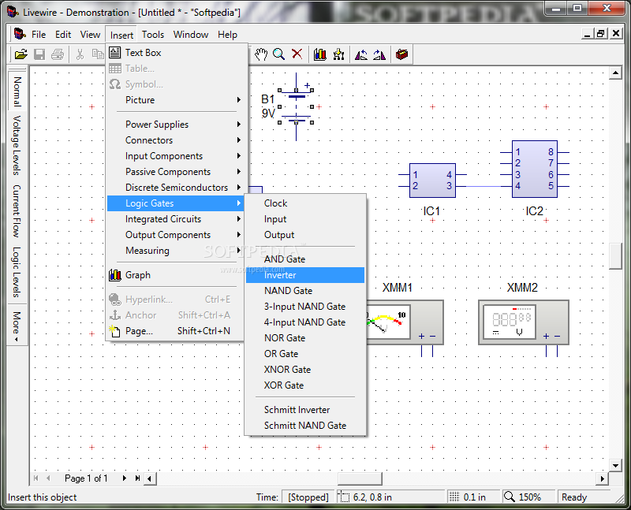Screen dimensions: 631x510
Task: Click the grid spacing icon in status bar
Action: pos(454,497)
